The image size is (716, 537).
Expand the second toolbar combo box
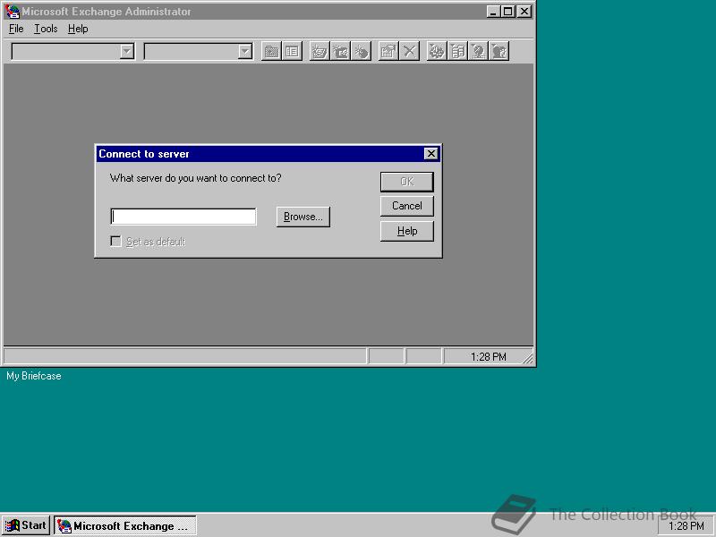coord(245,52)
